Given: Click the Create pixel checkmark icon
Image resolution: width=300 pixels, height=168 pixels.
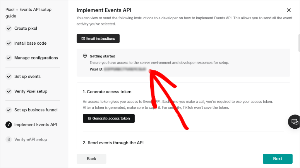Looking at the screenshot, I should click(9, 29).
